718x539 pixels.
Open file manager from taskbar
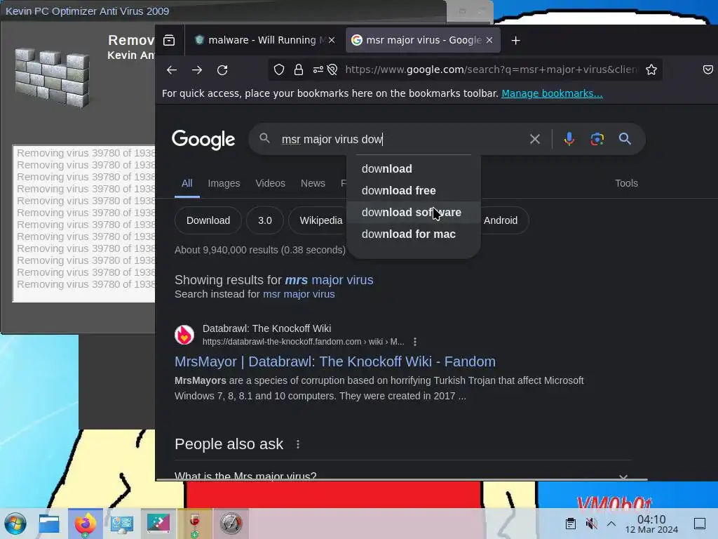pos(49,524)
